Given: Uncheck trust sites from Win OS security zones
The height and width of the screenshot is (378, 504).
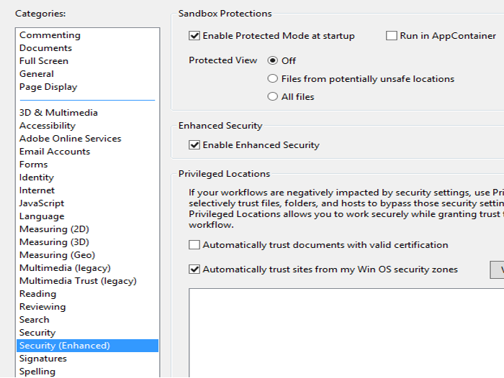Looking at the screenshot, I should click(194, 270).
